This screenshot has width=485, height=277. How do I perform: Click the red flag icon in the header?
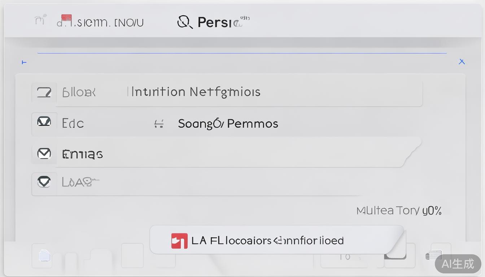(x=66, y=18)
